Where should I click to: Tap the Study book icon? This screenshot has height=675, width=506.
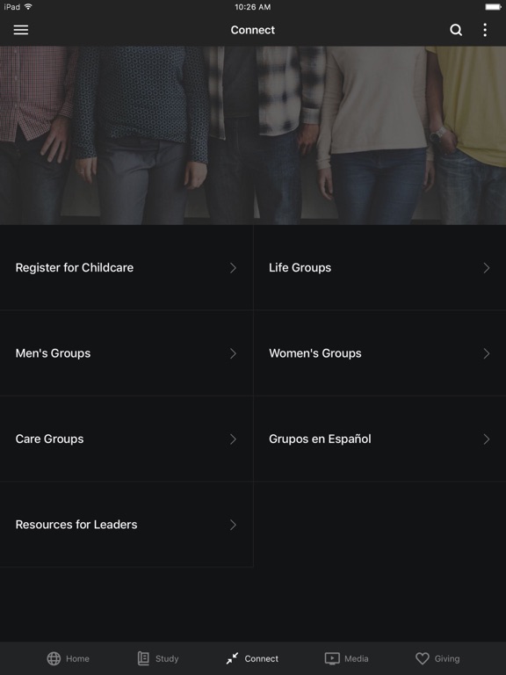[143, 658]
